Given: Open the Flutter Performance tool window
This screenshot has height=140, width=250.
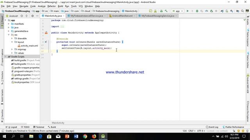Looking at the screenshot, I should [x=233, y=127].
